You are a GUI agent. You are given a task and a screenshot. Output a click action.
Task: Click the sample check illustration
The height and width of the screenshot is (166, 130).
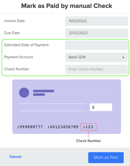point(66,107)
